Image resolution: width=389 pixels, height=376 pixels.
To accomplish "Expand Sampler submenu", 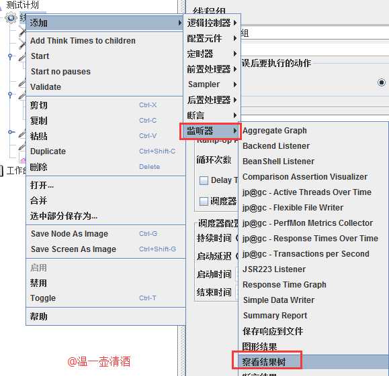I will tap(212, 84).
